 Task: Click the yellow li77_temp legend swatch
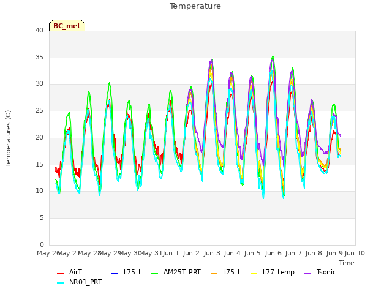point(254,273)
